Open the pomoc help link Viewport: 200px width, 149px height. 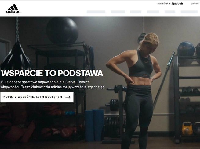(195, 4)
